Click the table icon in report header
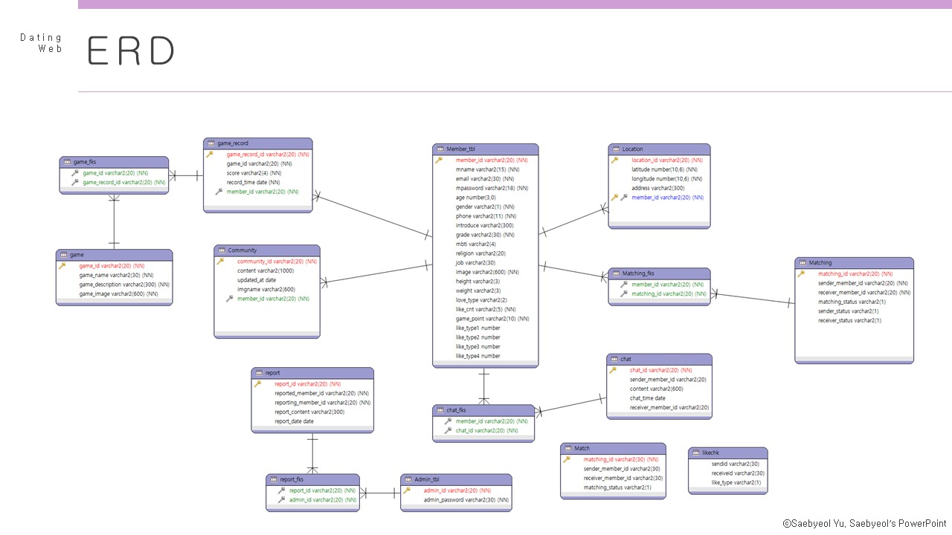The height and width of the screenshot is (535, 952). [259, 373]
